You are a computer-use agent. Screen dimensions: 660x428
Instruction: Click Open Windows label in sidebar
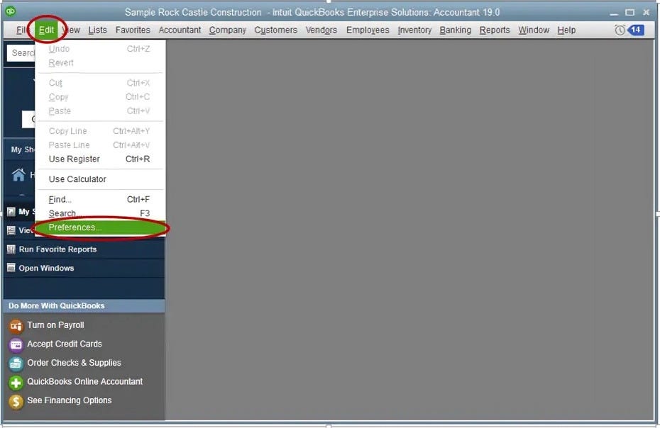pos(46,268)
